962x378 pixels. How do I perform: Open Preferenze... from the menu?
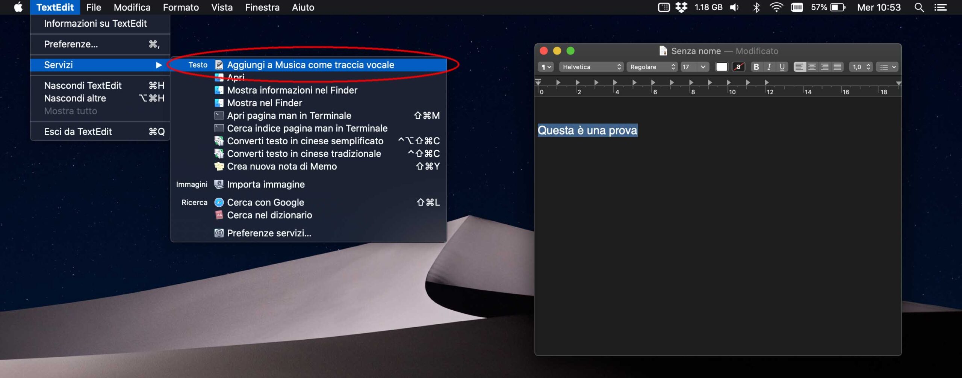coord(100,44)
